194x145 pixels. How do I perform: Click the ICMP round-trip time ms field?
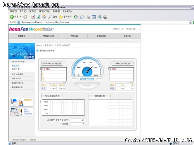(x=78, y=120)
